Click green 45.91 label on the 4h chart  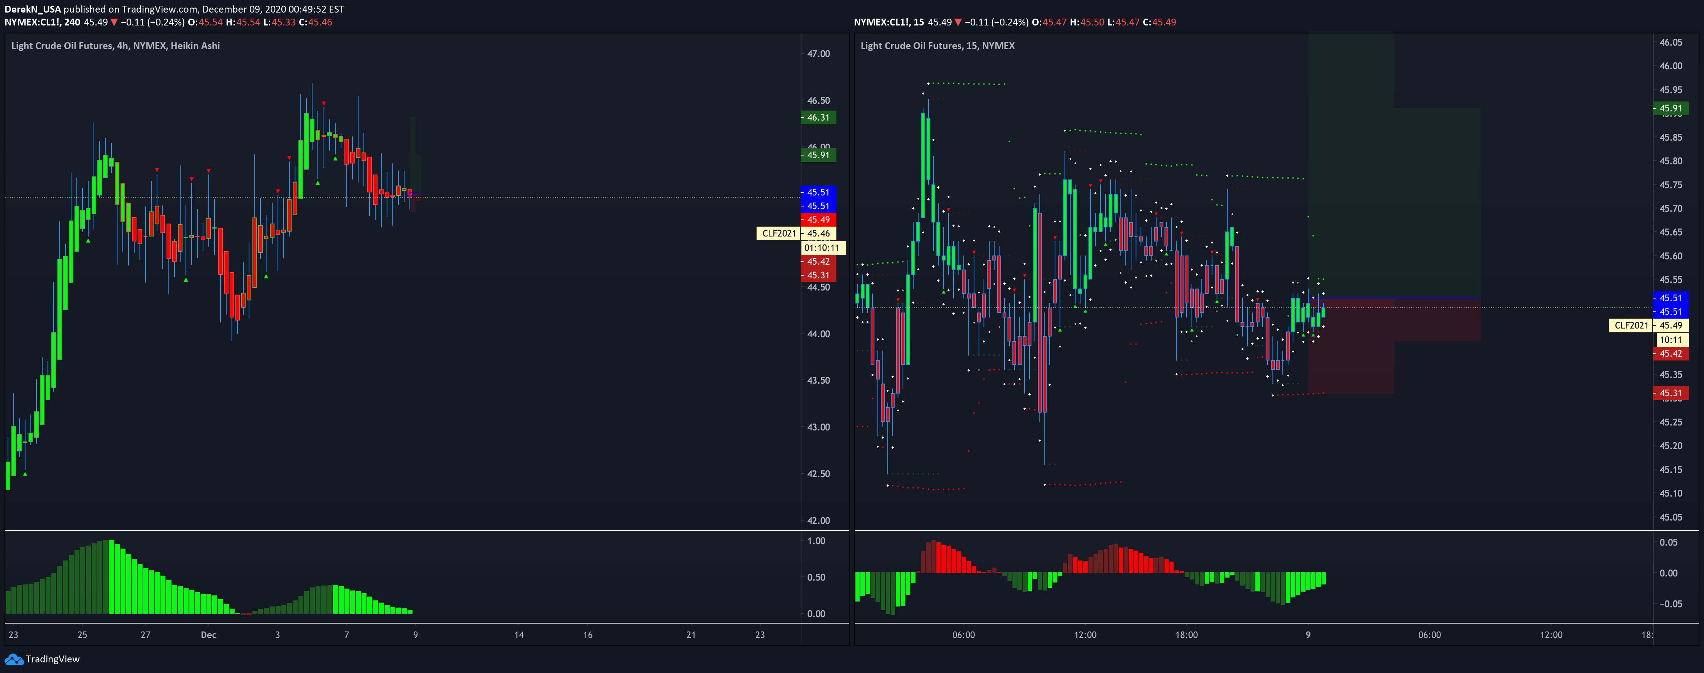pos(818,156)
